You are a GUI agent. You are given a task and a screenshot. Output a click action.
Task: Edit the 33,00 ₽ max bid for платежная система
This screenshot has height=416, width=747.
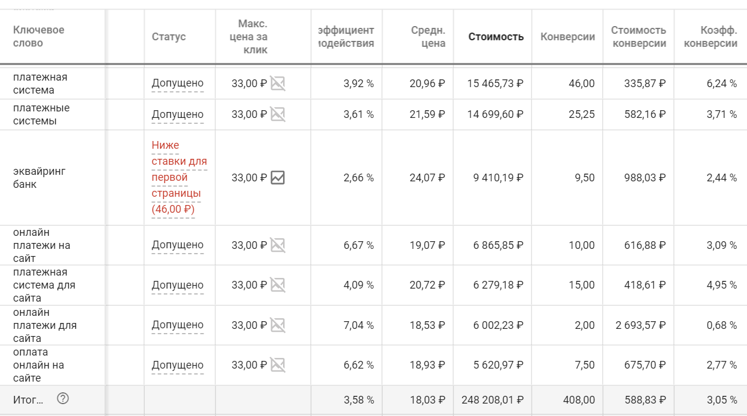click(249, 84)
